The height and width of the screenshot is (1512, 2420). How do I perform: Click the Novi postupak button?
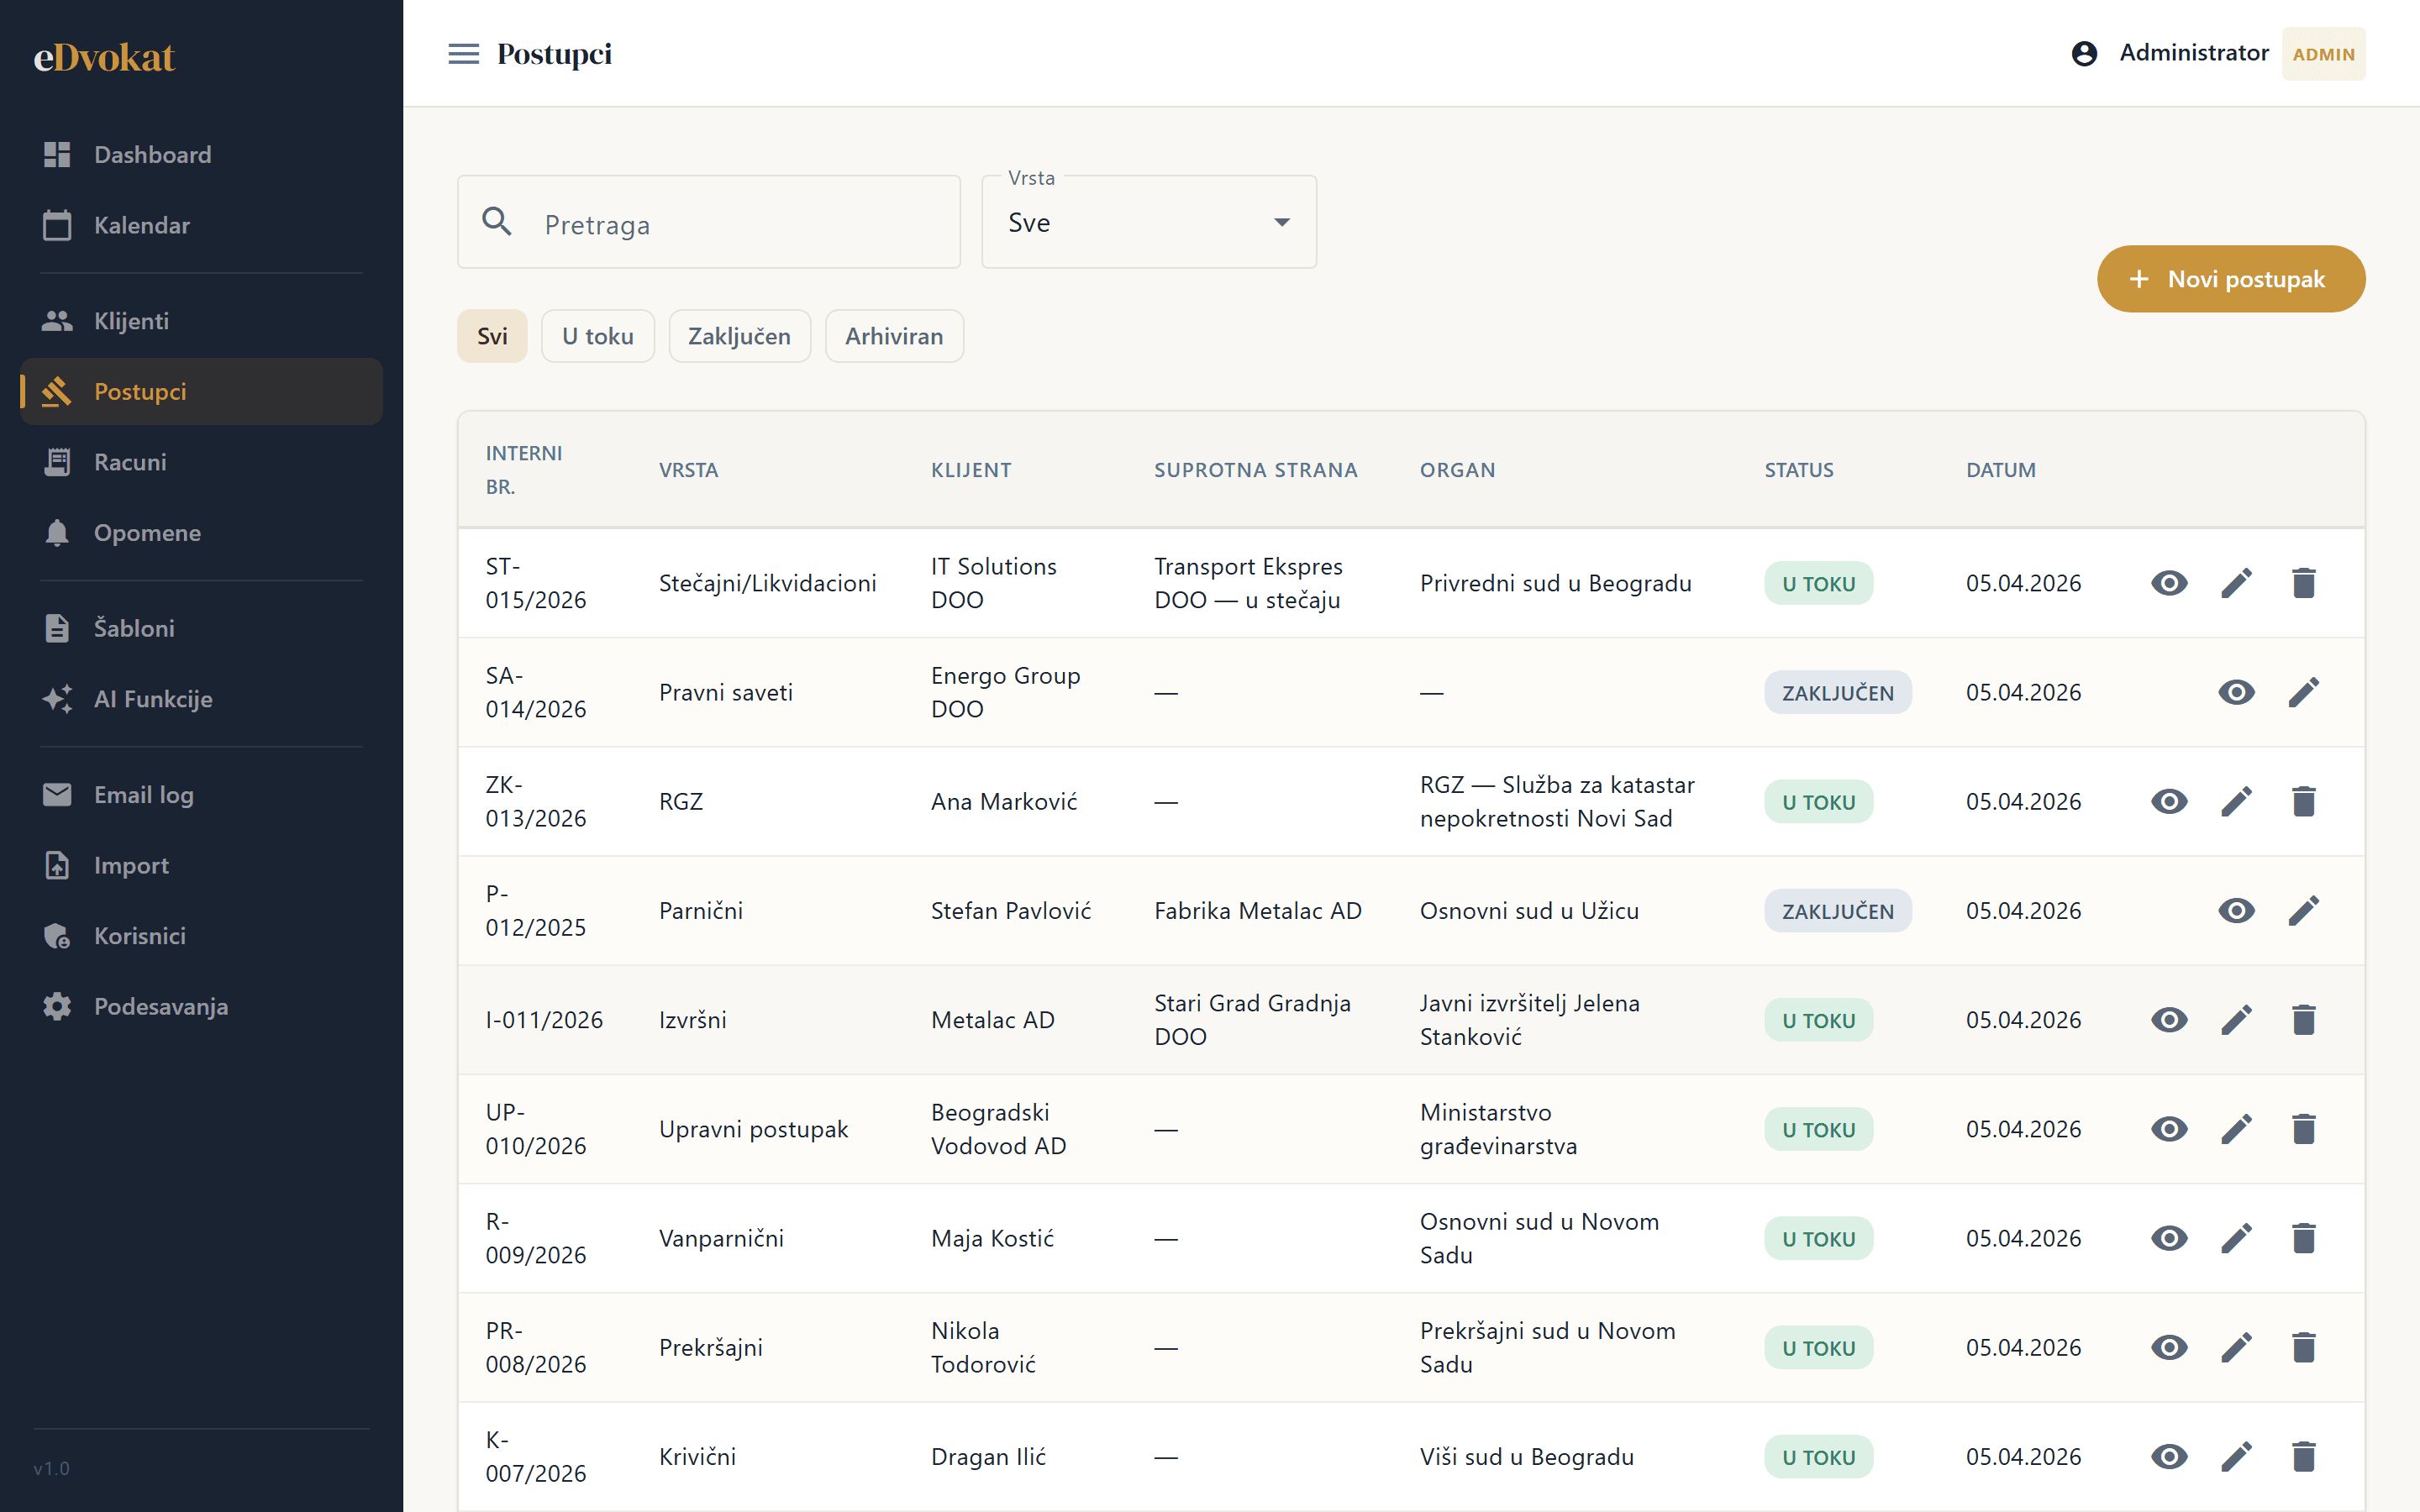click(2231, 279)
